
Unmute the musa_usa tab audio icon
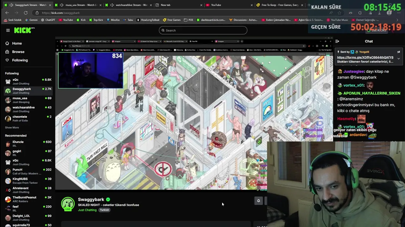tap(62, 5)
